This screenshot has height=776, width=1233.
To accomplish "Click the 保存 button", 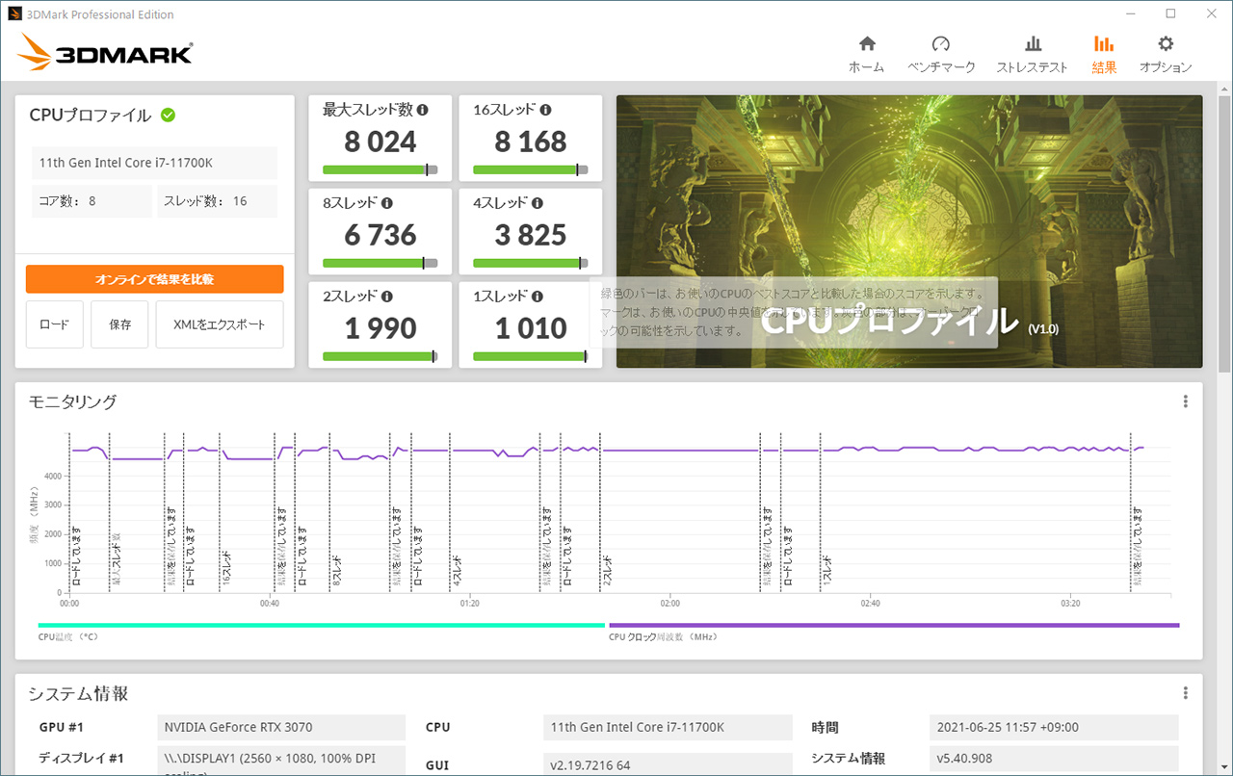I will click(x=119, y=324).
